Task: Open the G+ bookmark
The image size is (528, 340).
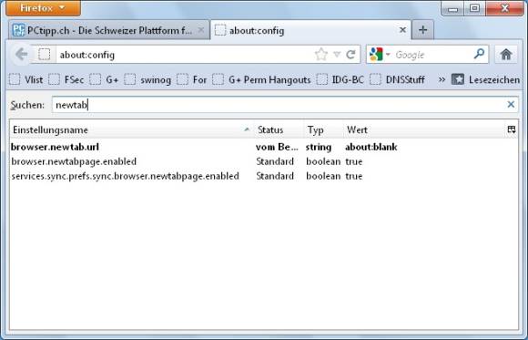Action: click(x=104, y=80)
